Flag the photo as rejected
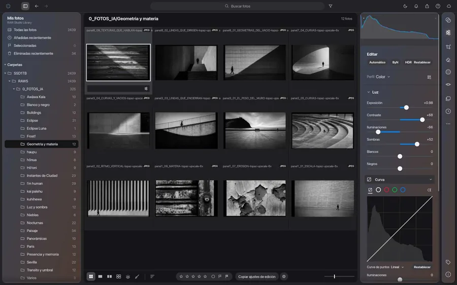Screen dimensions: 457x285 tap(227, 276)
